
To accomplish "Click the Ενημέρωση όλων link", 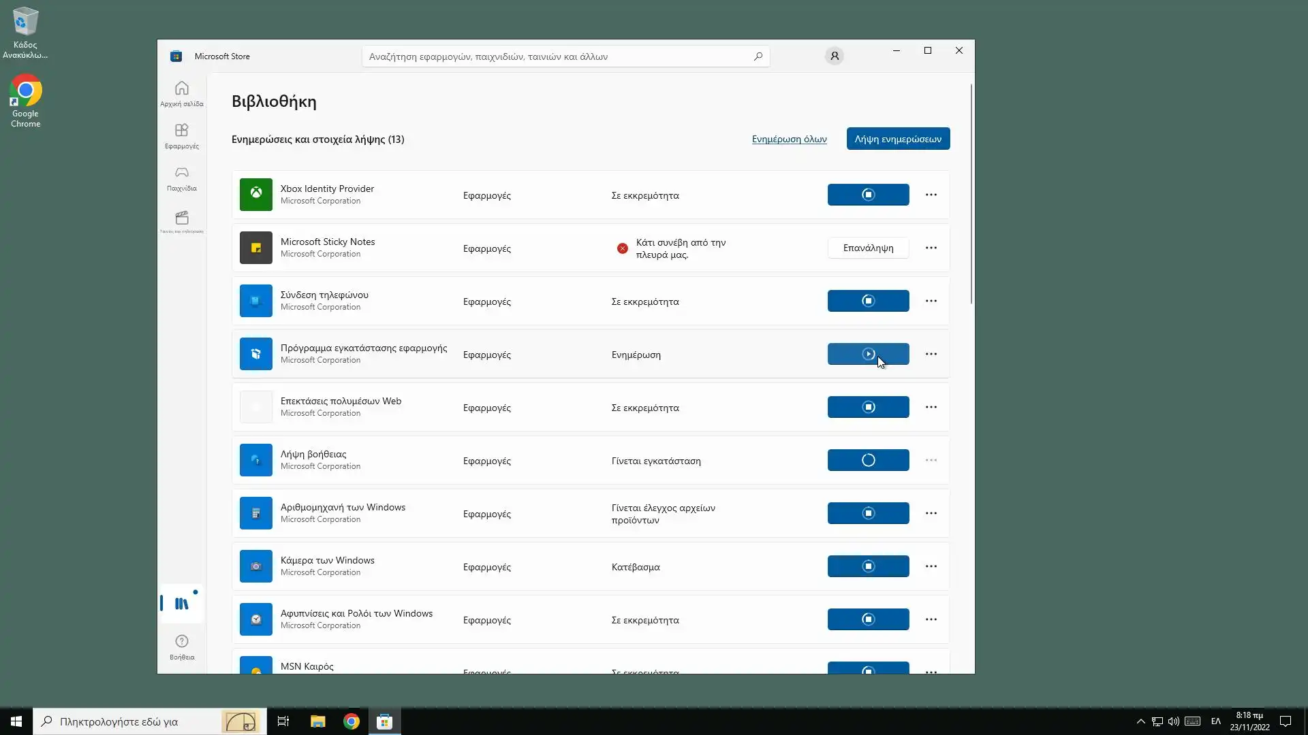I will pyautogui.click(x=789, y=139).
